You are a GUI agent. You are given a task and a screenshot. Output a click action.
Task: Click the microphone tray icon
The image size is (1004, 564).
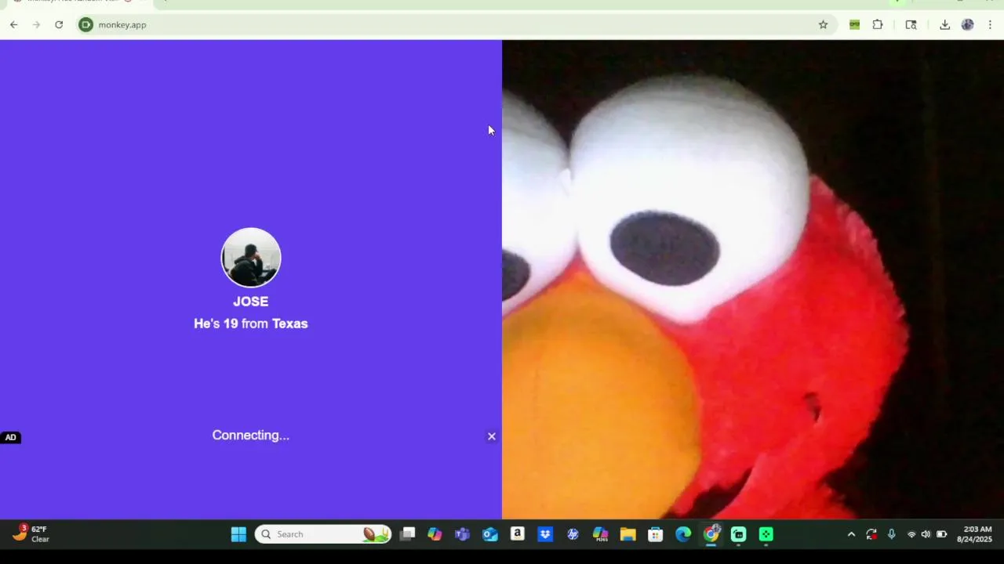pos(892,534)
